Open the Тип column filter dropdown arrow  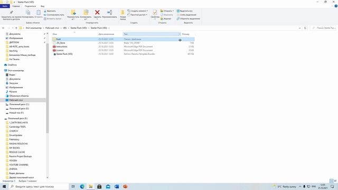[179, 34]
